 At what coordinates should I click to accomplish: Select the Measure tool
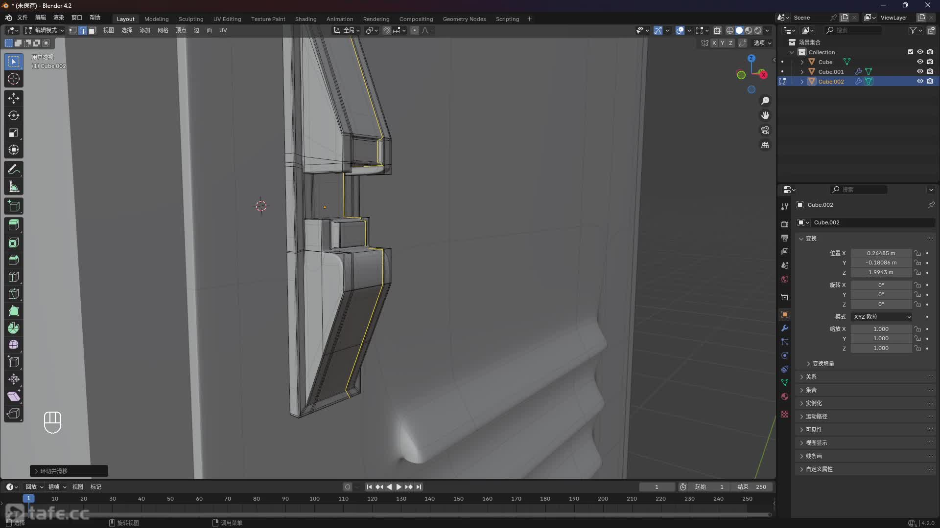click(x=14, y=187)
